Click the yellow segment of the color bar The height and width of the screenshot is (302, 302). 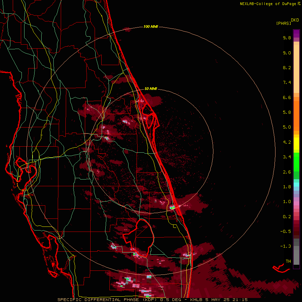[296, 144]
